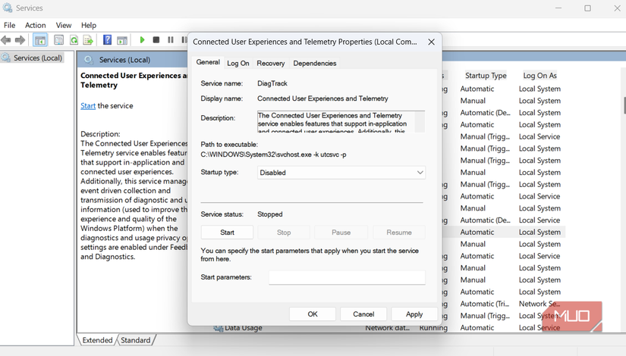Switch to the General tab
The width and height of the screenshot is (626, 356).
208,62
